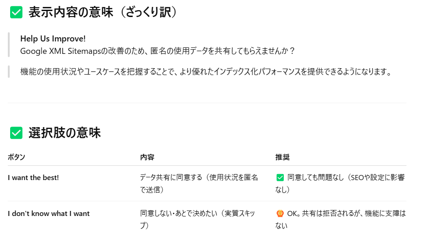Click the 推奨 column header
Screen dimensions: 430x245
click(282, 157)
